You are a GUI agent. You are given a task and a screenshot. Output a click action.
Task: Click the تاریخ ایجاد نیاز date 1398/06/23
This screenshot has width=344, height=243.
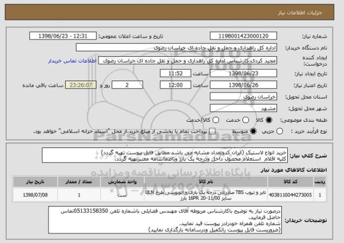tap(243, 73)
